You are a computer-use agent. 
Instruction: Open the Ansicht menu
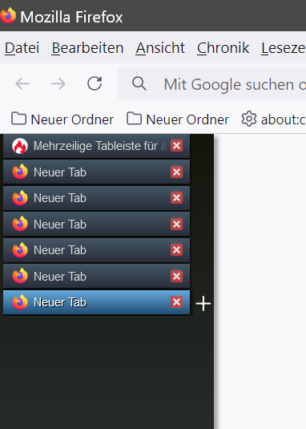(x=160, y=48)
